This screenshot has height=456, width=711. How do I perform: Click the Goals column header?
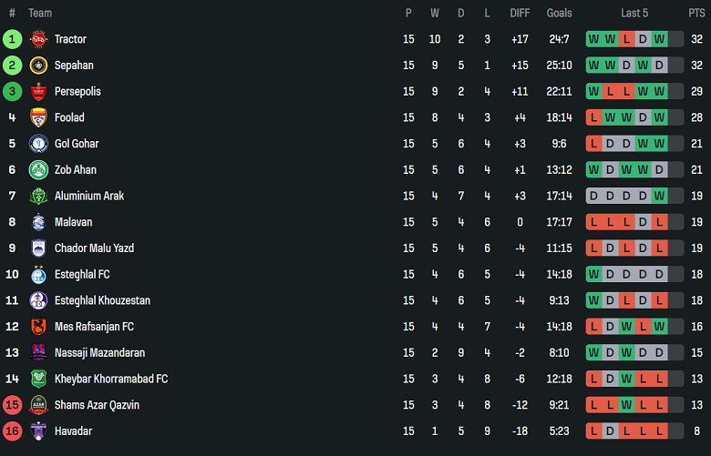pyautogui.click(x=559, y=13)
